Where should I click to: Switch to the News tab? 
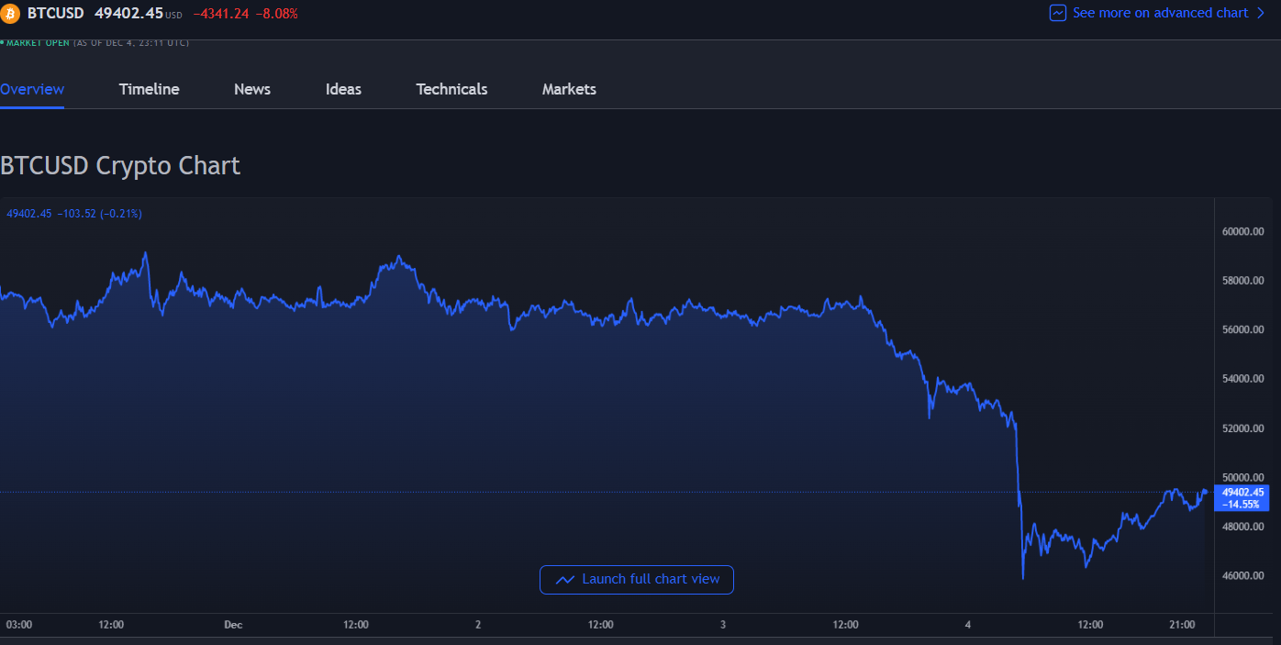point(252,89)
